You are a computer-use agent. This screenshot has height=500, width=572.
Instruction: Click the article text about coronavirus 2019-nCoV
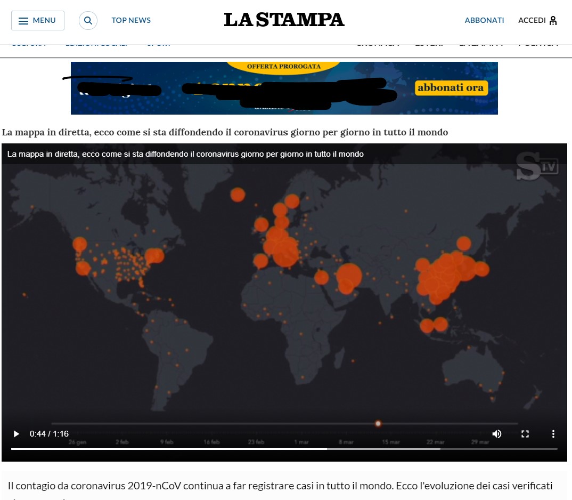coord(280,486)
